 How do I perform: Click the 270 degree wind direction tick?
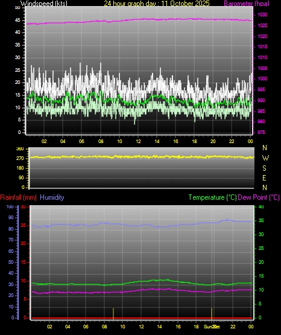click(21, 159)
